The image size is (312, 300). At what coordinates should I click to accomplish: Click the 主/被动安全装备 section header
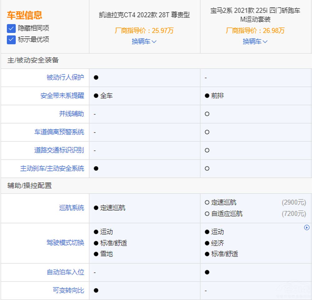(33, 61)
